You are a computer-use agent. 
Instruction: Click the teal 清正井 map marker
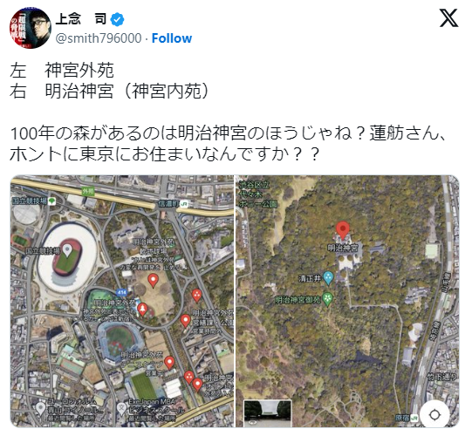(328, 277)
